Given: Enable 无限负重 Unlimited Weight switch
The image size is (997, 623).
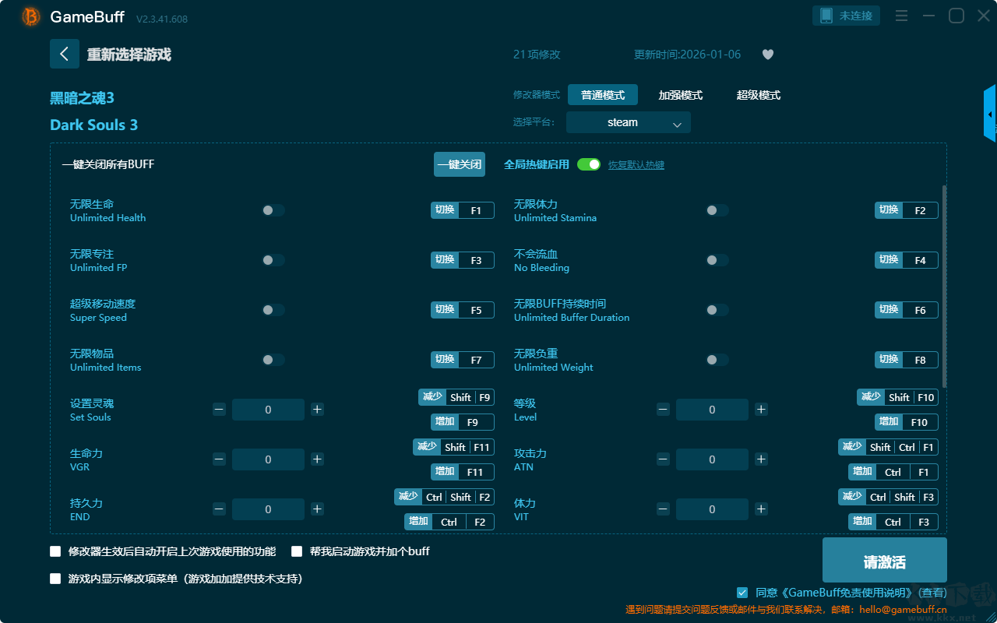Looking at the screenshot, I should [x=717, y=360].
